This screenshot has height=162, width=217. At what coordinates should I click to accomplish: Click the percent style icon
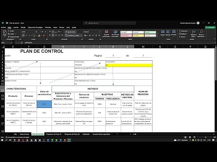tap(90, 36)
